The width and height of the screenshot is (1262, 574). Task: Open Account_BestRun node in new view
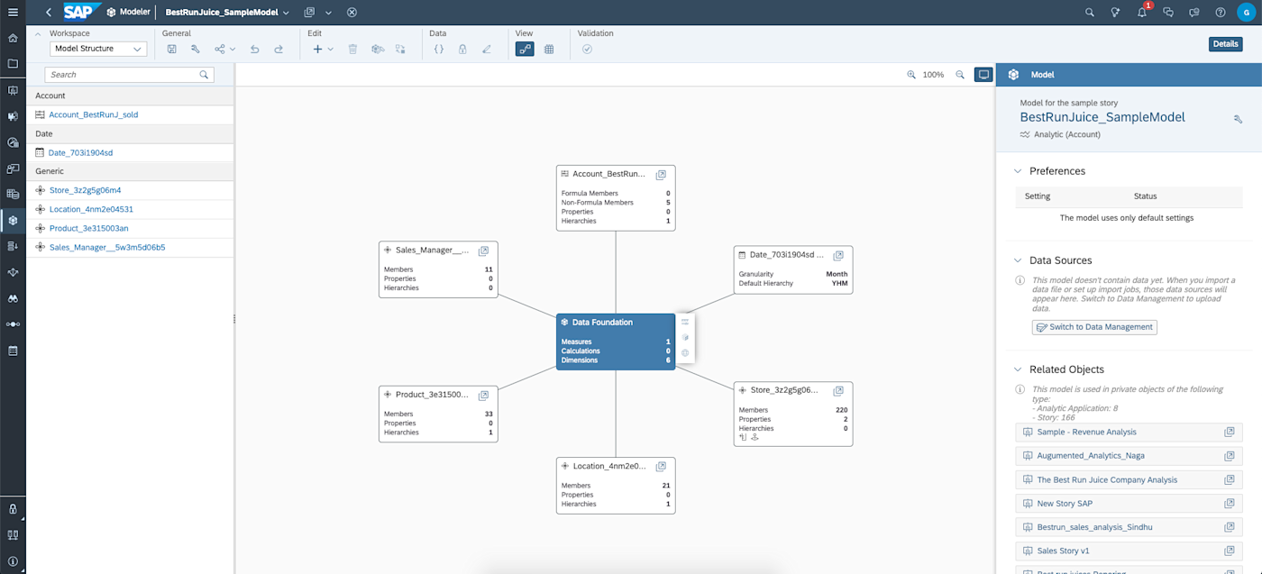pos(661,174)
